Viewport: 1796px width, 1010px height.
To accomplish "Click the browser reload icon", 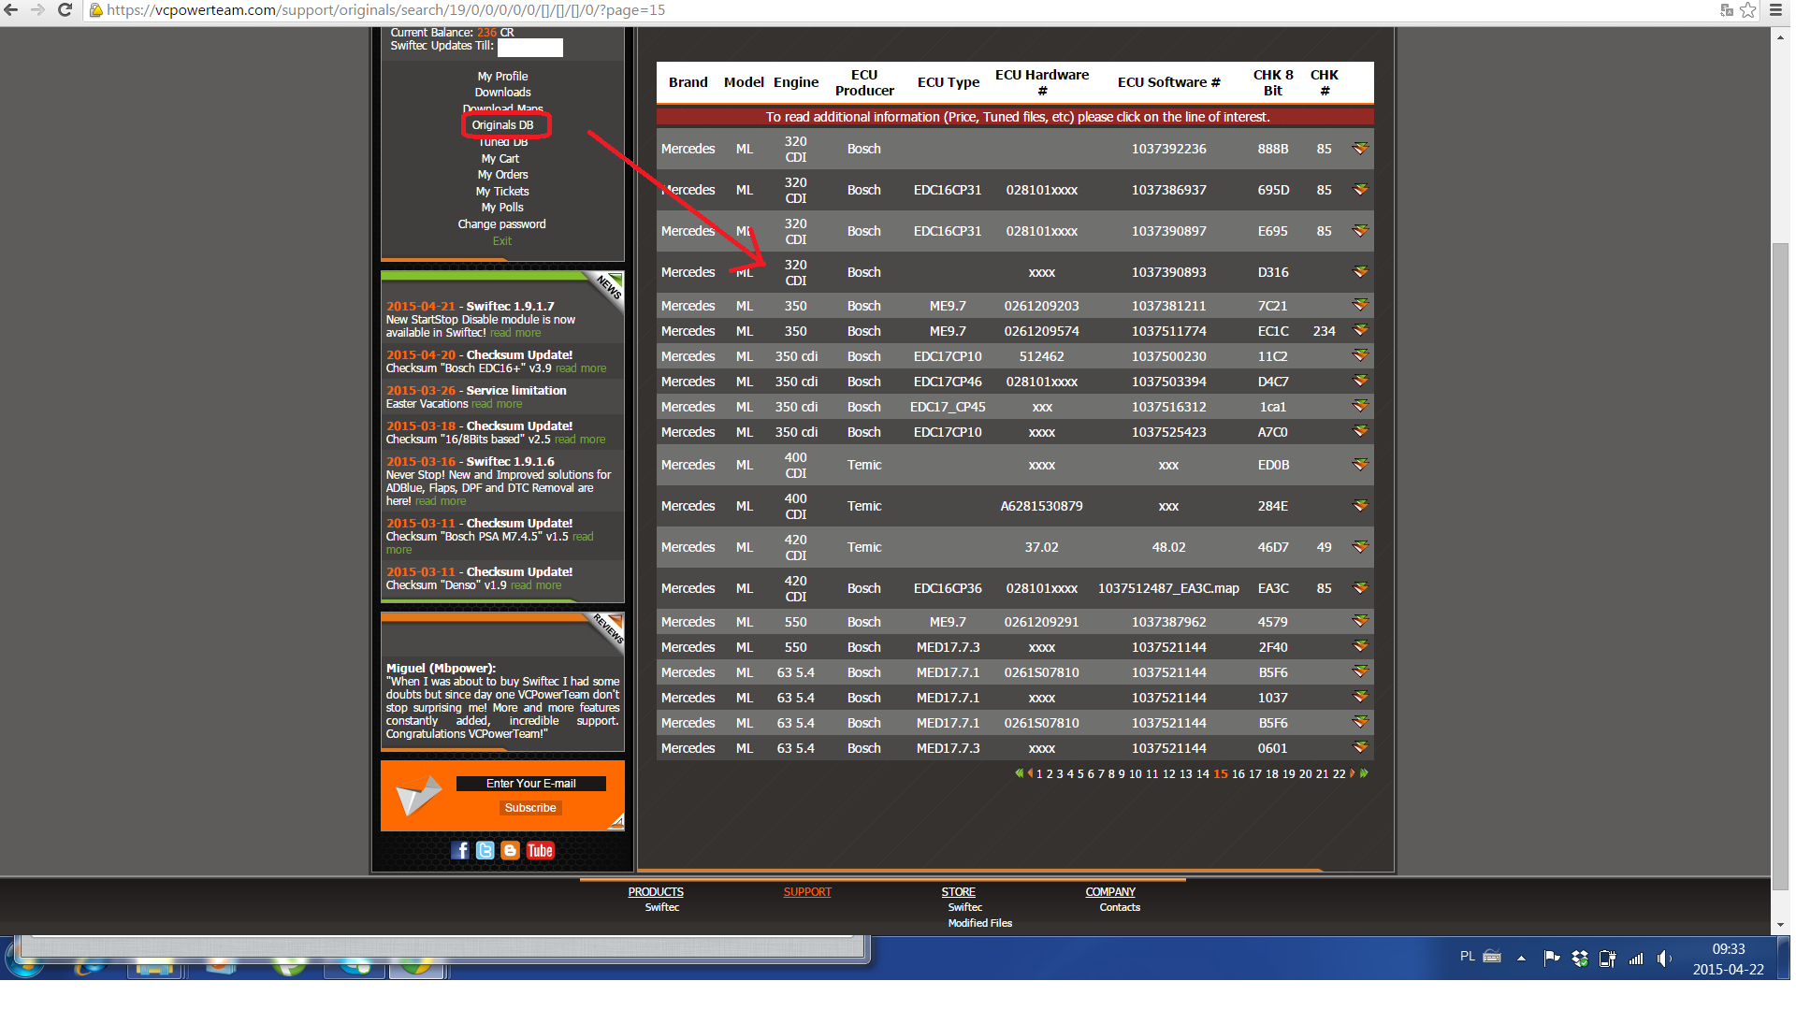I will pos(65,10).
